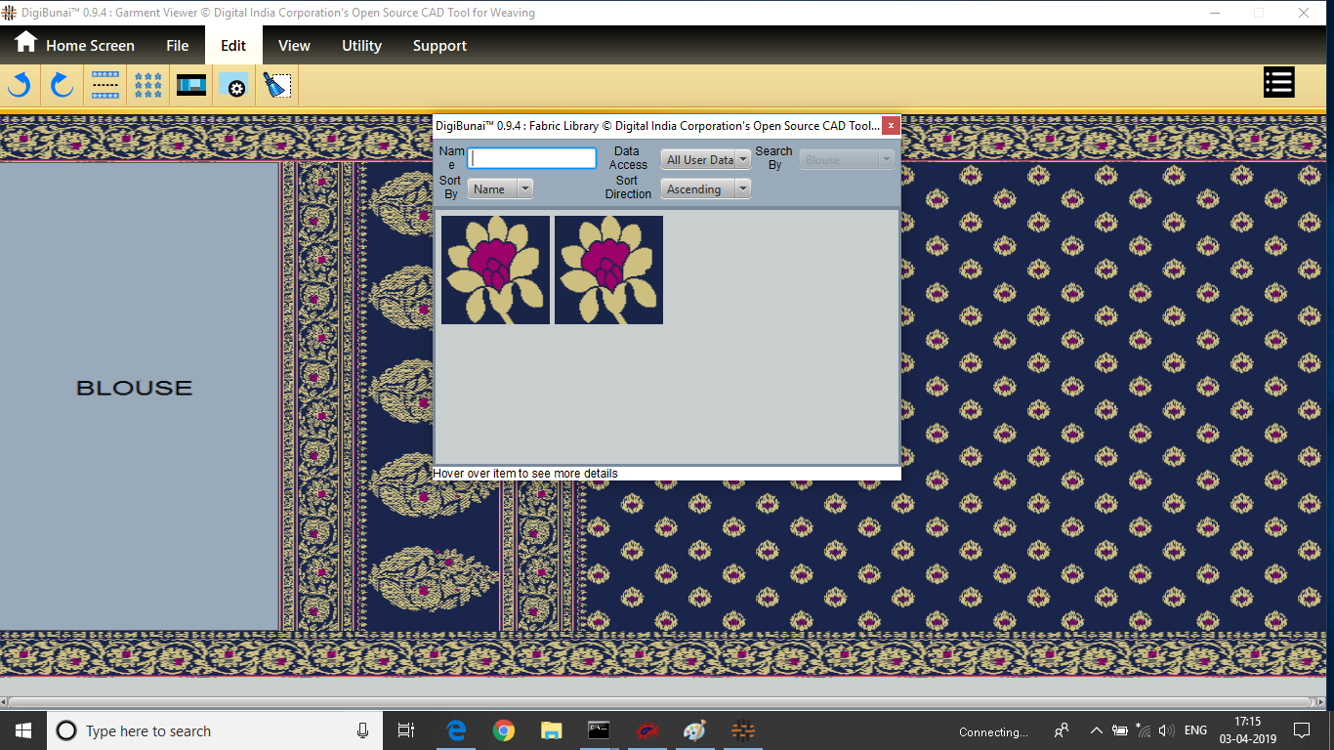This screenshot has width=1334, height=750.
Task: Open the Support menu
Action: click(x=439, y=46)
